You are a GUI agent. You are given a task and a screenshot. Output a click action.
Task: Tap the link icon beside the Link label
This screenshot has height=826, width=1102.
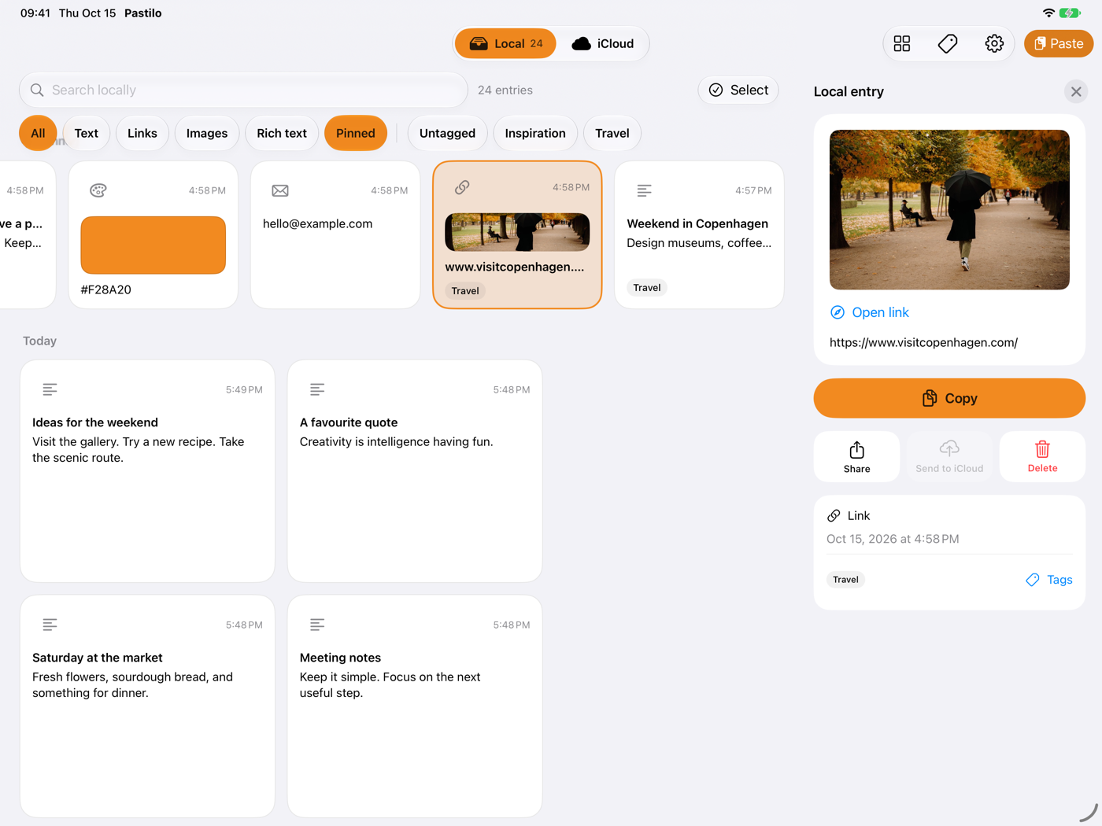pyautogui.click(x=834, y=516)
